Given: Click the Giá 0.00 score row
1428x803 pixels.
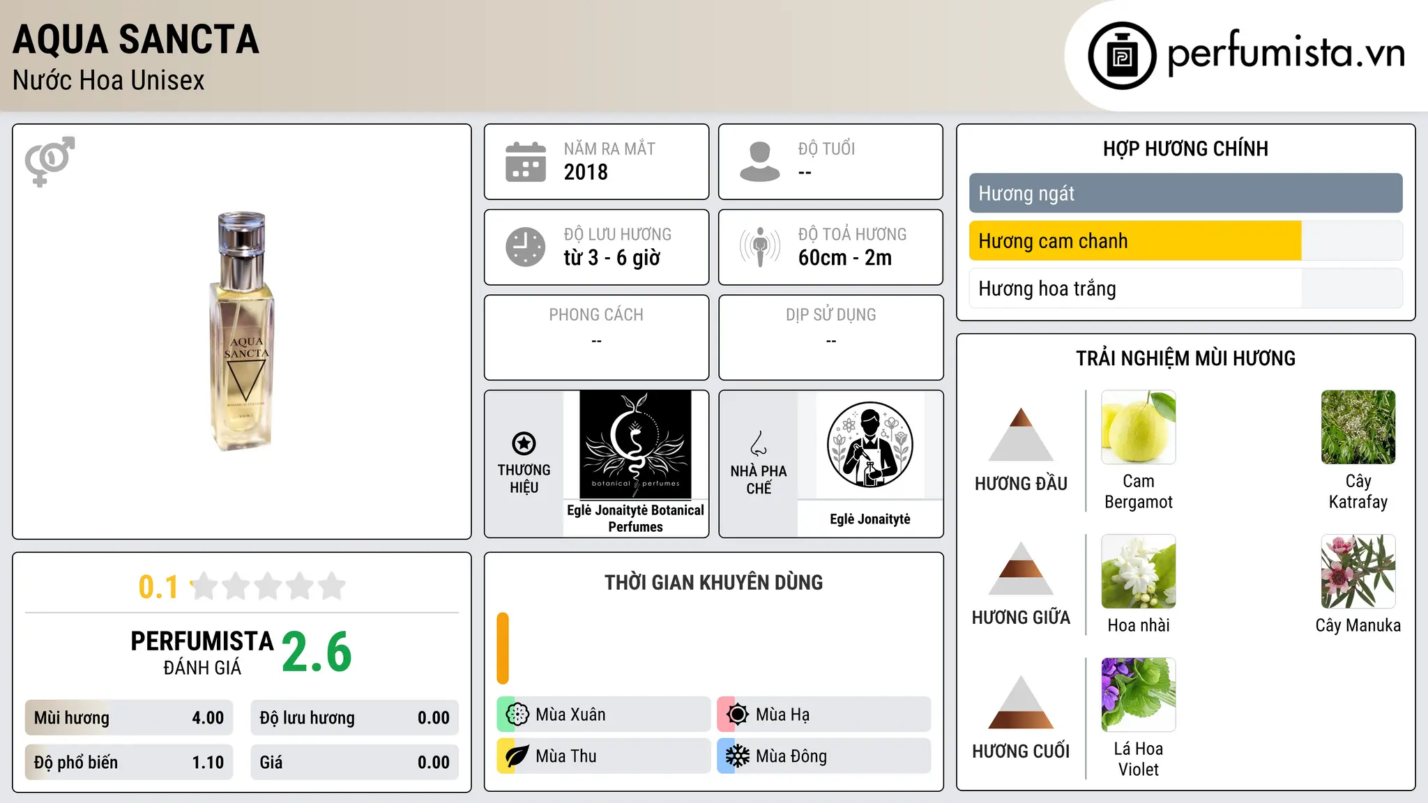Looking at the screenshot, I should pos(355,763).
